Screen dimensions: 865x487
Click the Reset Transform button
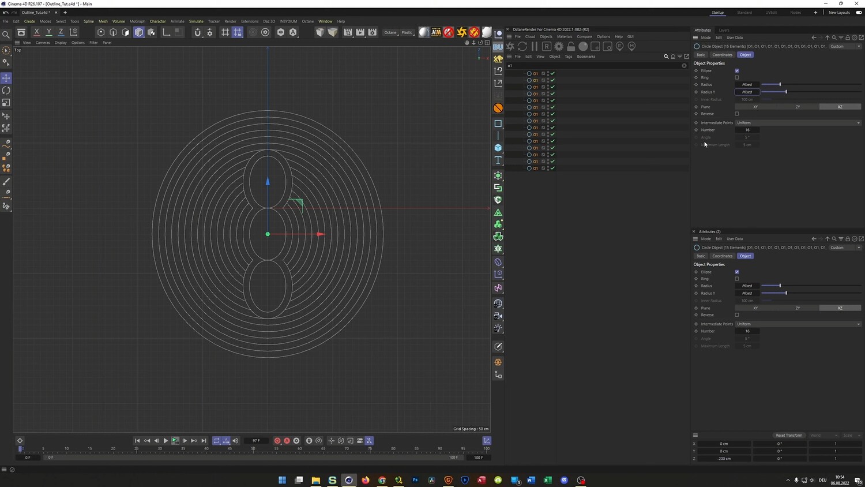pyautogui.click(x=788, y=435)
